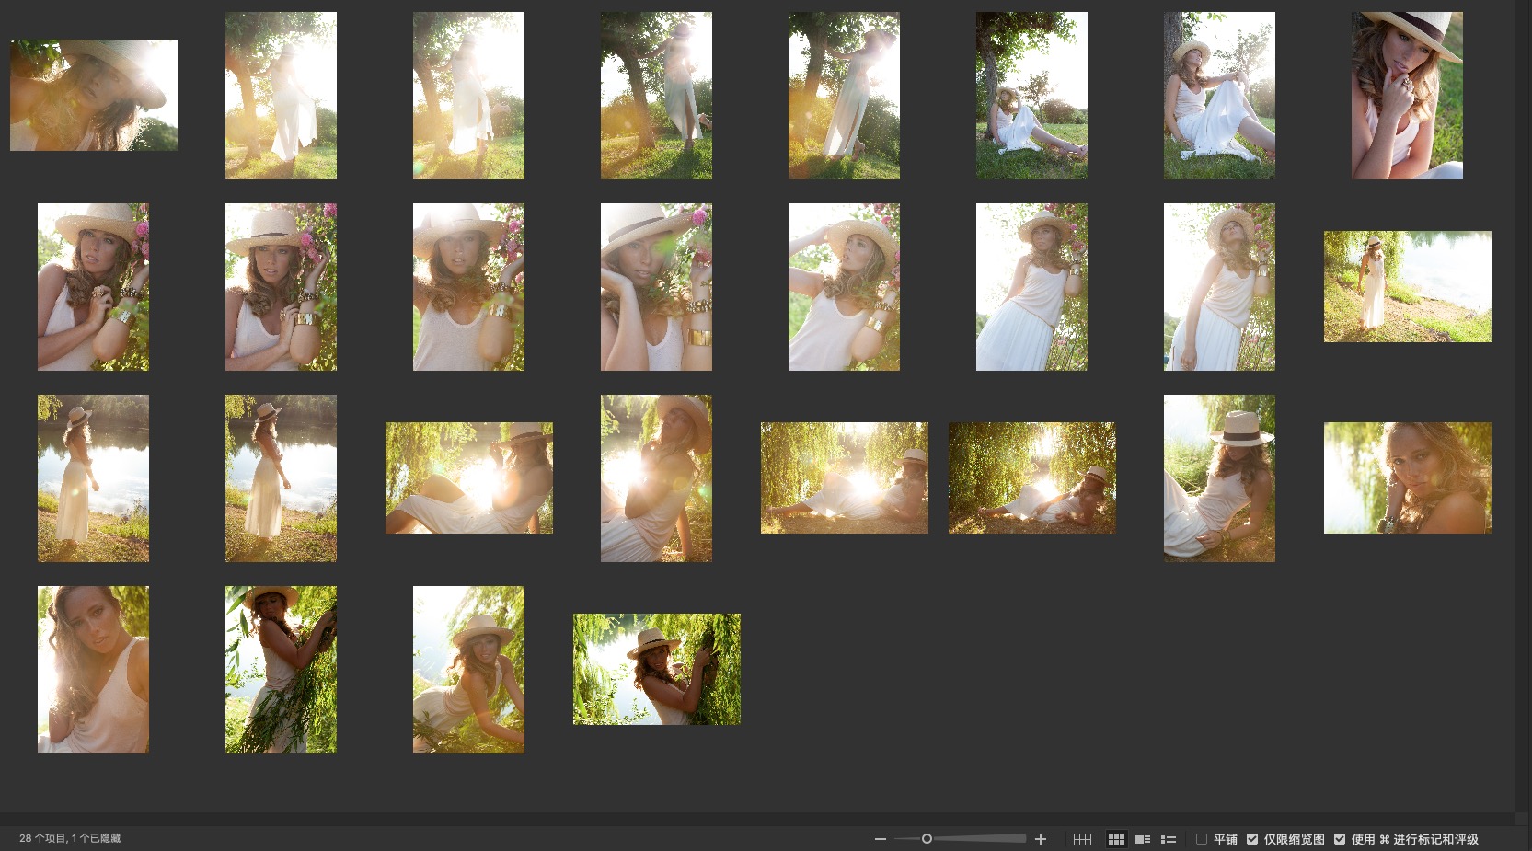This screenshot has width=1532, height=851.
Task: Select landscape close-up of hatless woman by water
Action: (1407, 477)
